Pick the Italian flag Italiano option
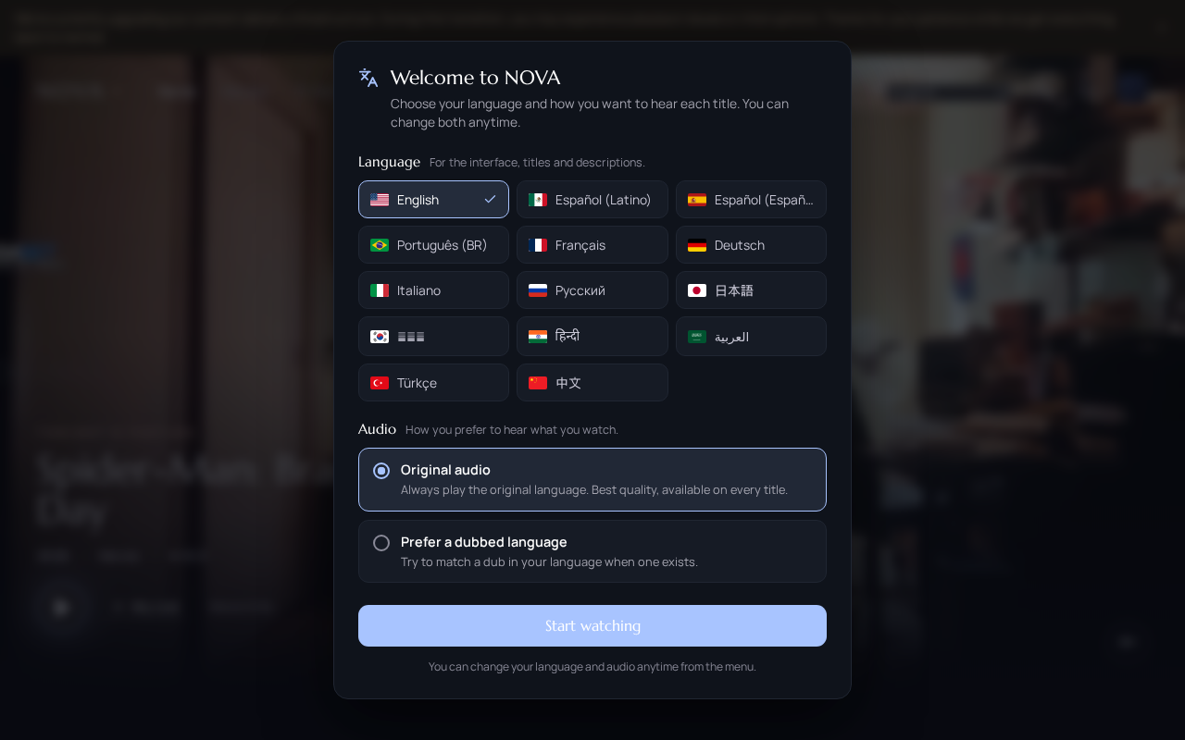 point(433,290)
